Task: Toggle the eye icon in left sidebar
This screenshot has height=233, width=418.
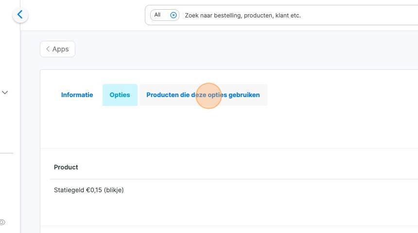Action: (x=2, y=222)
